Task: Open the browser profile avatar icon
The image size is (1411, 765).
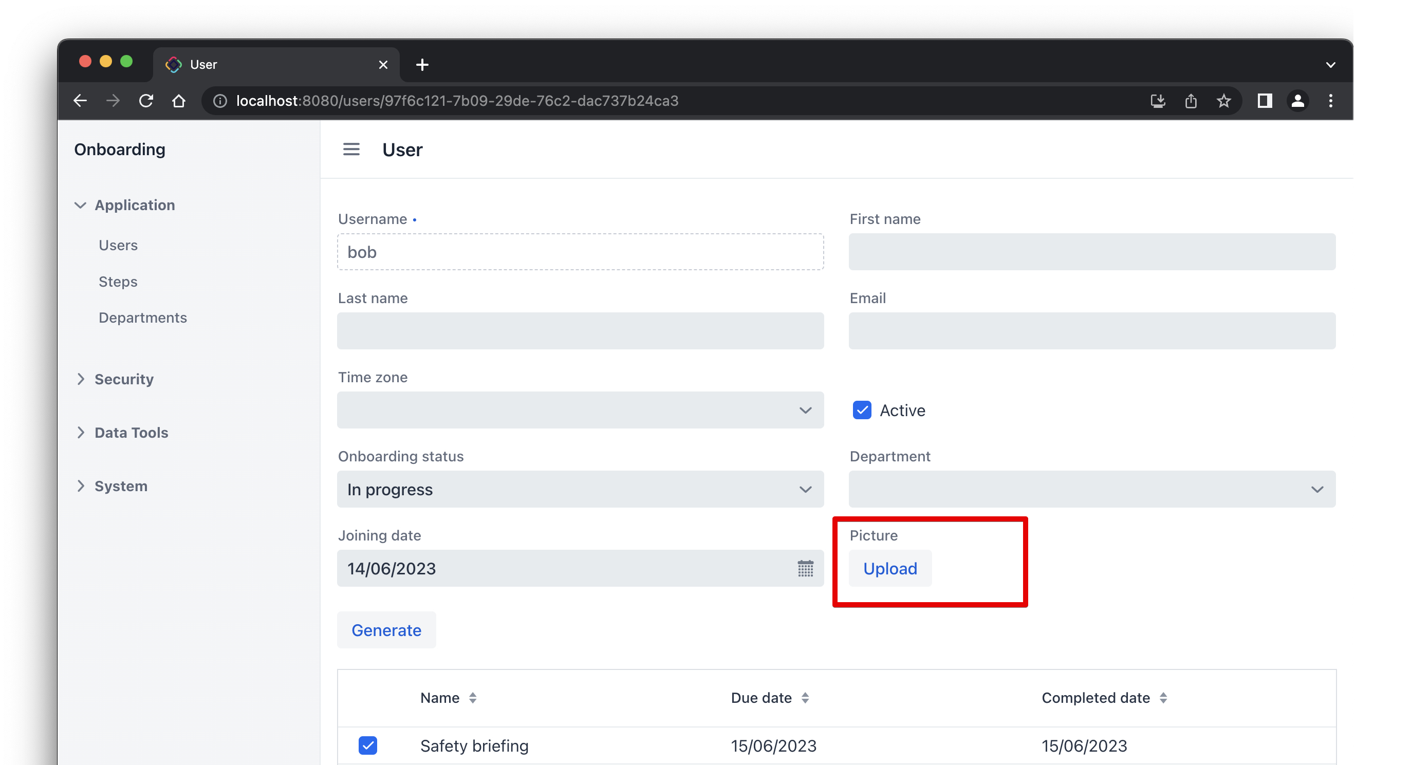Action: (x=1297, y=101)
